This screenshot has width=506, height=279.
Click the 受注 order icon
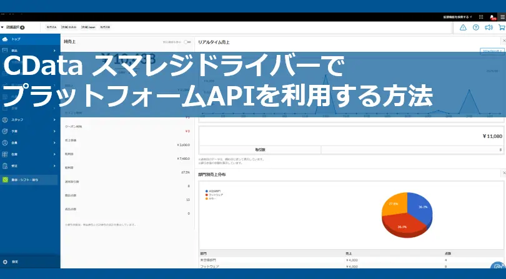[5, 166]
